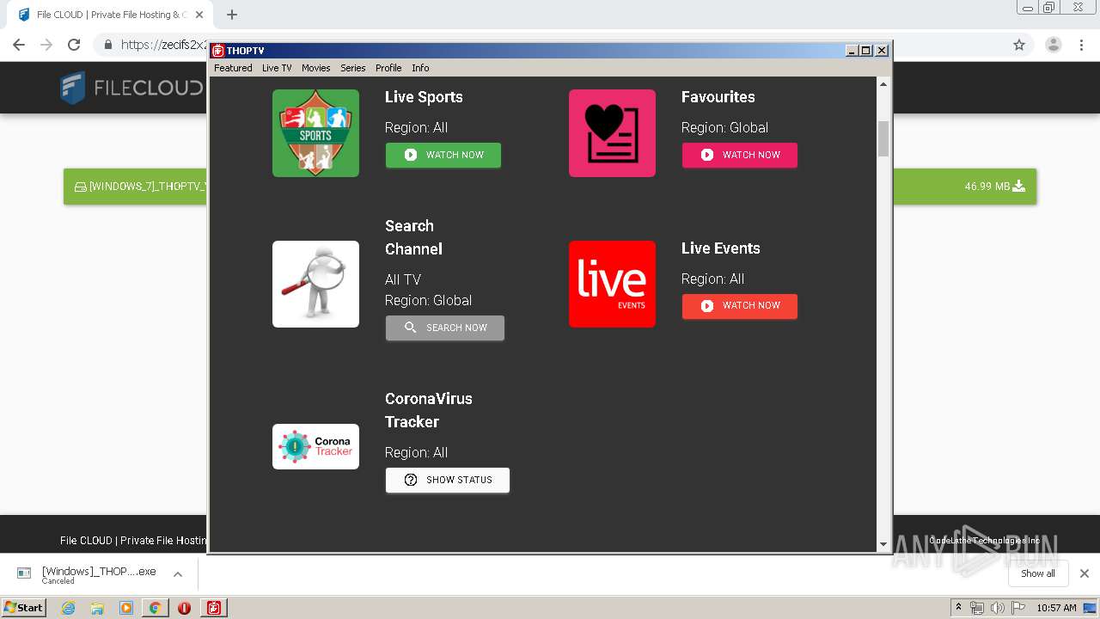Open the Chrome profile avatar

click(x=1053, y=45)
